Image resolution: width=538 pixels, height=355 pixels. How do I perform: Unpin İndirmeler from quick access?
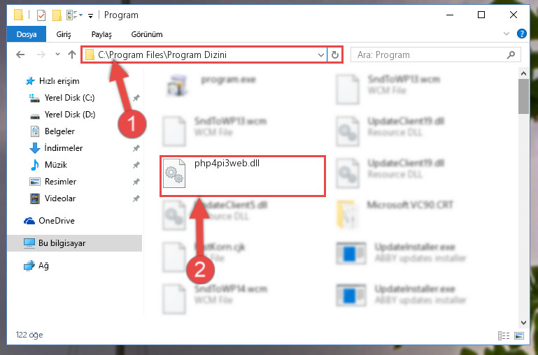tap(136, 148)
